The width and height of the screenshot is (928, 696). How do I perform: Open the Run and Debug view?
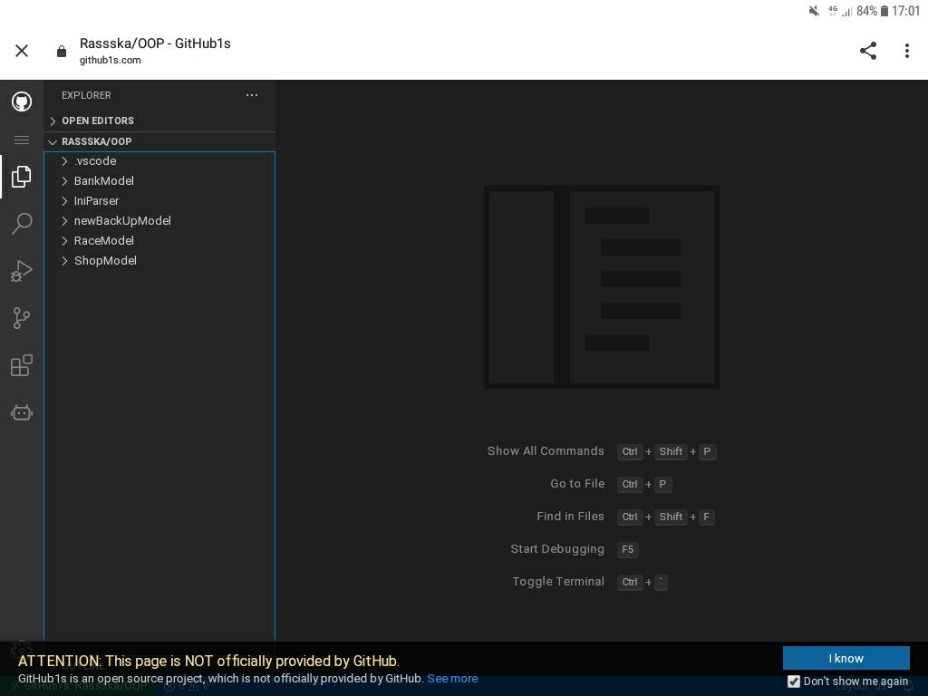[22, 271]
